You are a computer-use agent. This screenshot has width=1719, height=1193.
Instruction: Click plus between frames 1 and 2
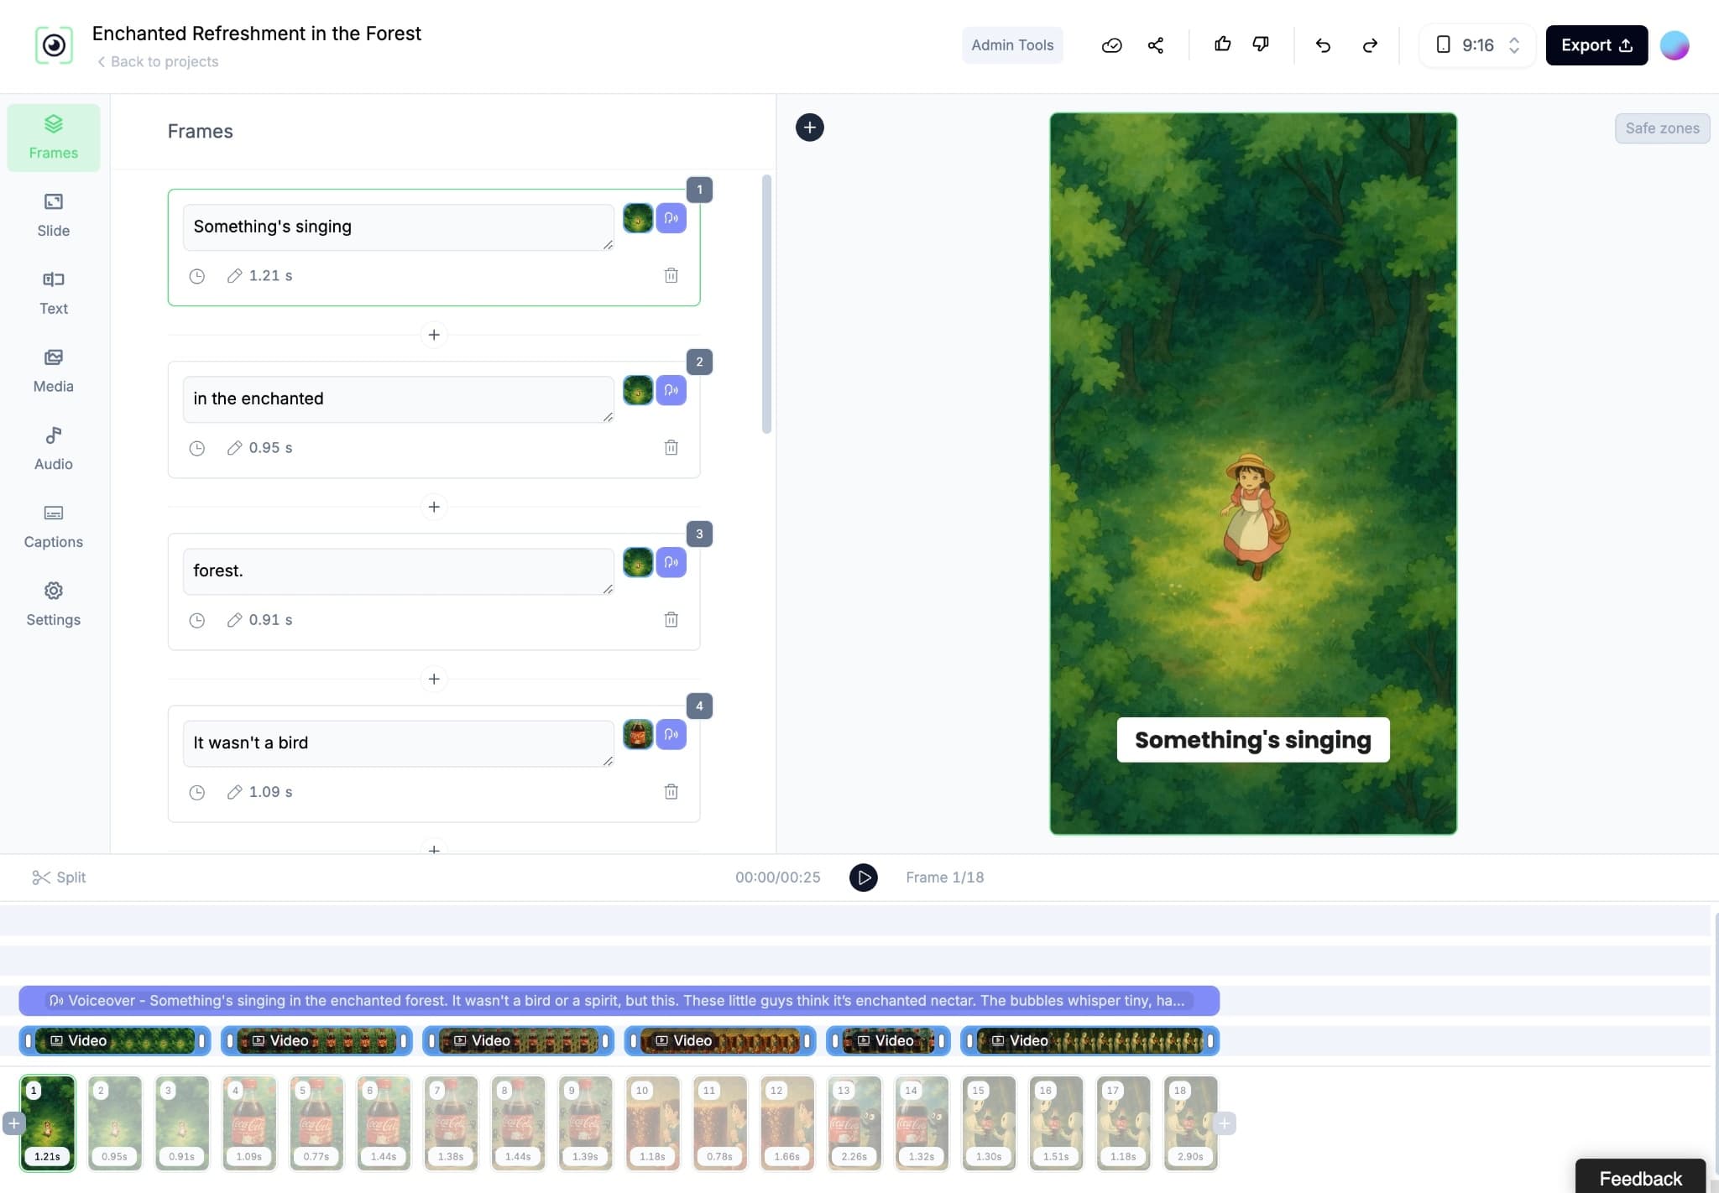click(433, 335)
